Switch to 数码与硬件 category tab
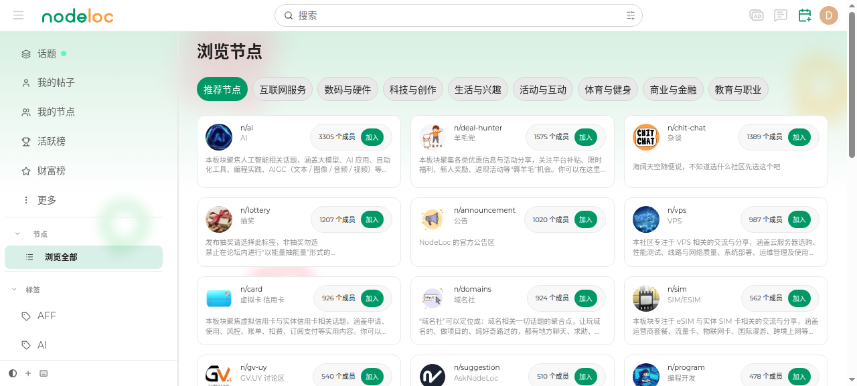This screenshot has height=386, width=857. click(347, 89)
